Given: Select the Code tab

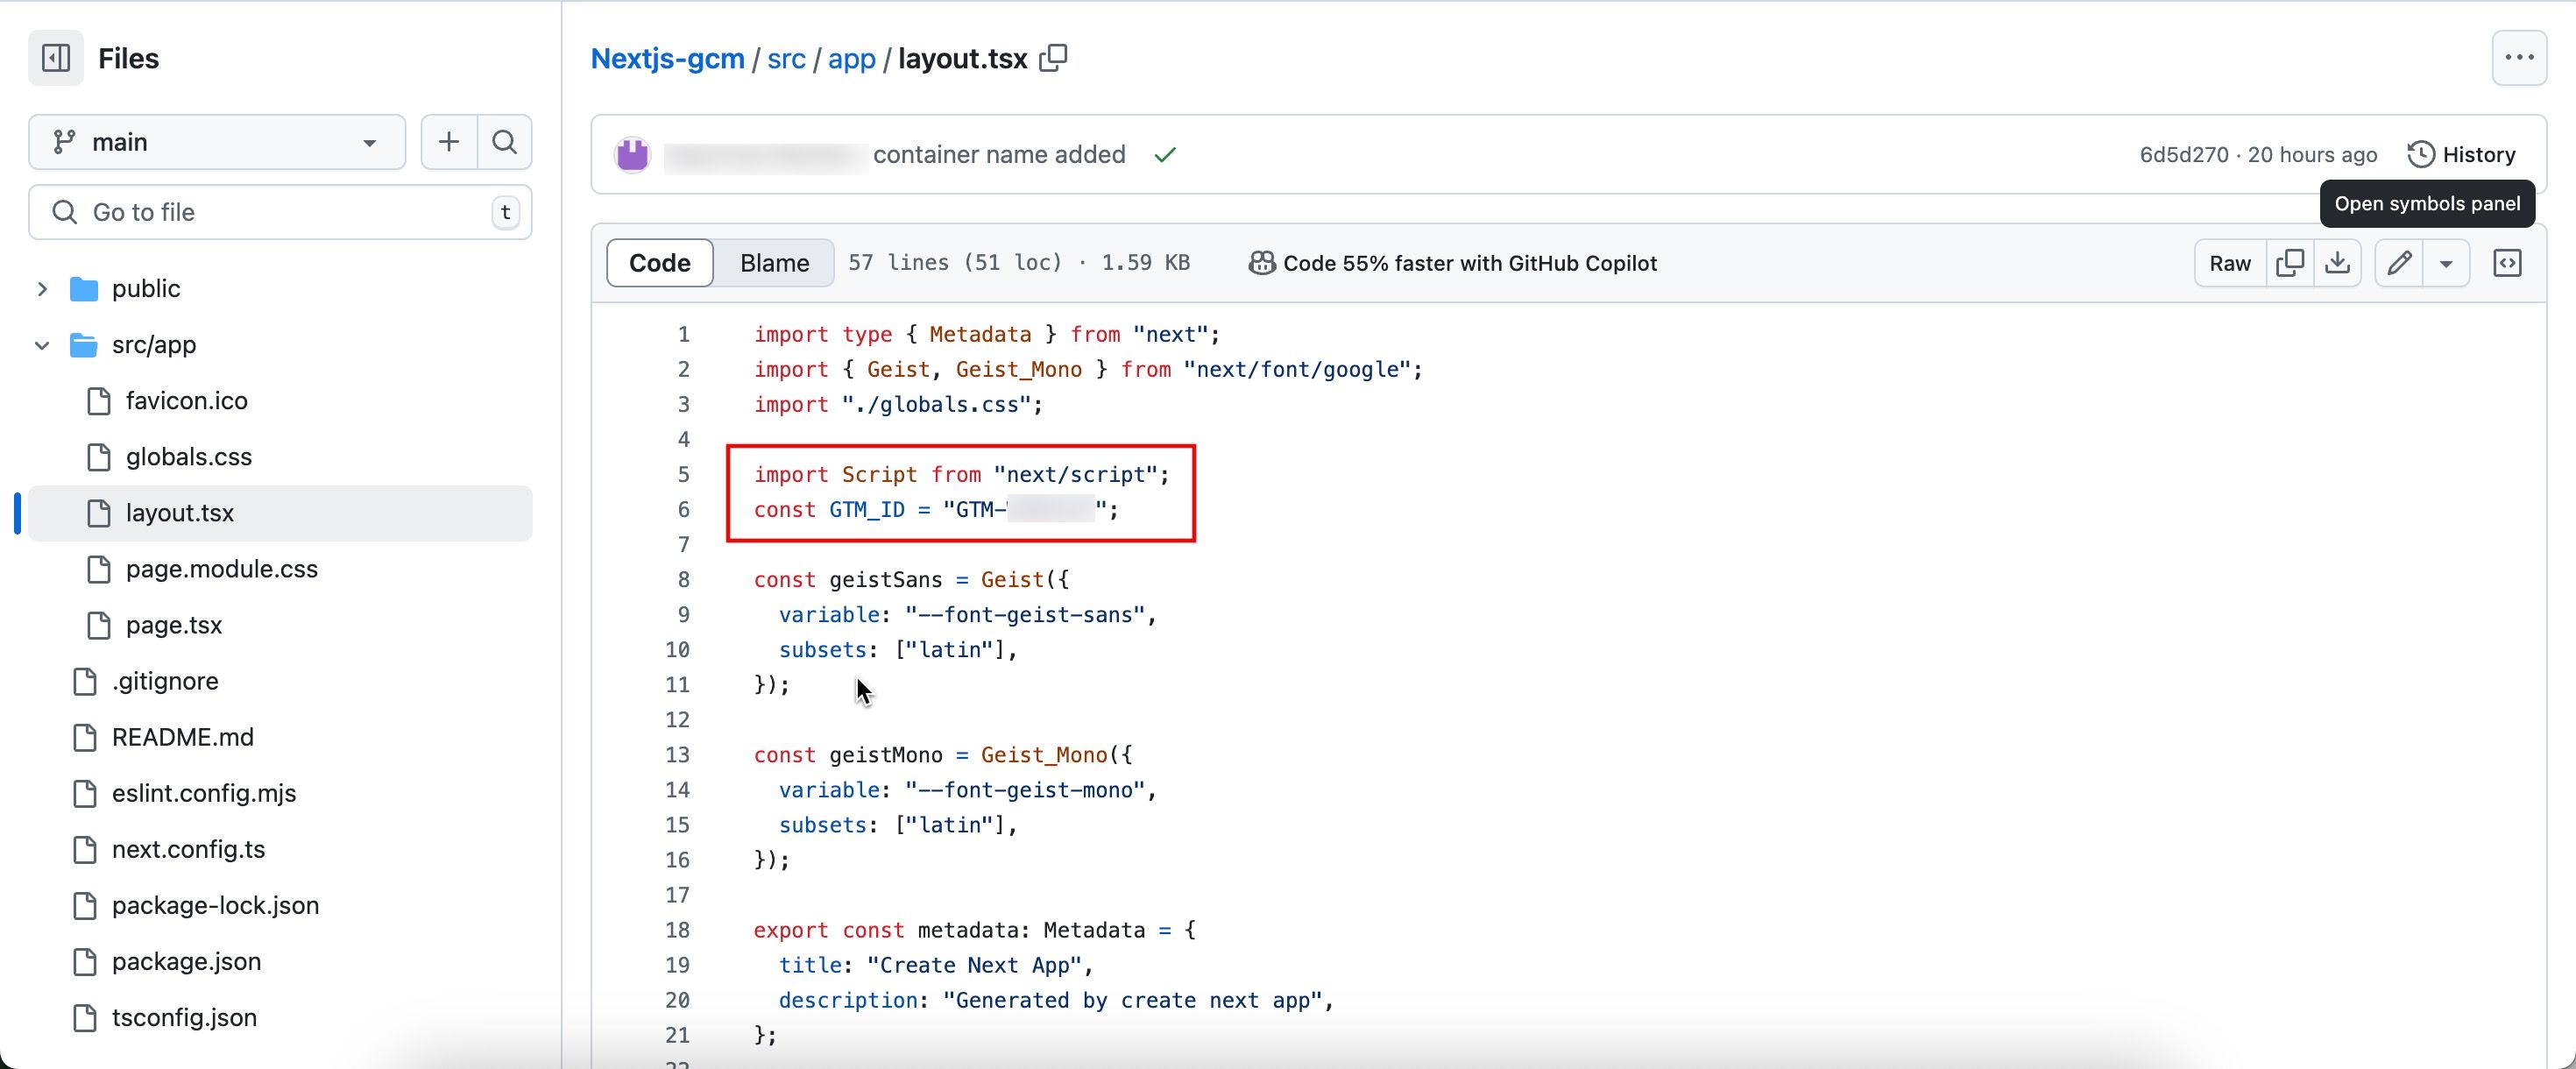Looking at the screenshot, I should 660,263.
